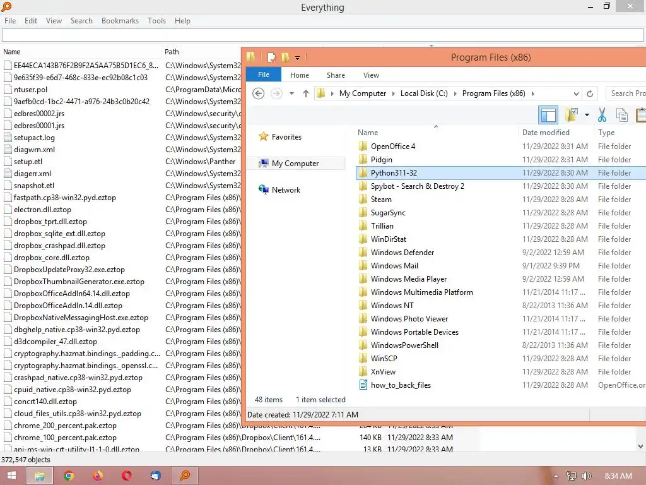
Task: Click the File Explorer taskbar icon
Action: click(x=40, y=476)
